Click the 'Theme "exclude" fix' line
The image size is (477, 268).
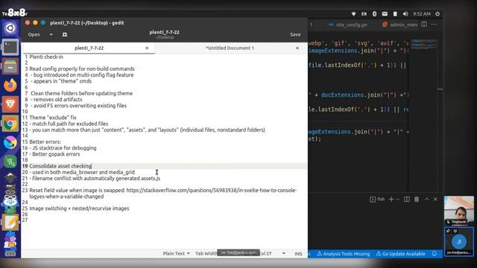[x=53, y=118]
